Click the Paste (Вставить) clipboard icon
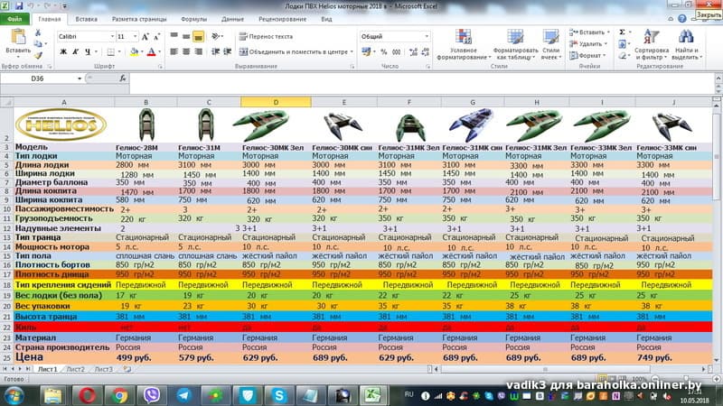723x406 pixels. tap(18, 37)
